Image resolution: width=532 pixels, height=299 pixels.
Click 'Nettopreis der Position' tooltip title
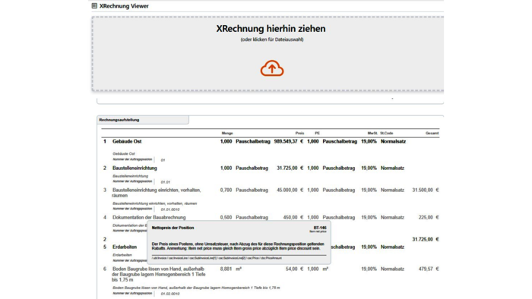[x=173, y=228]
